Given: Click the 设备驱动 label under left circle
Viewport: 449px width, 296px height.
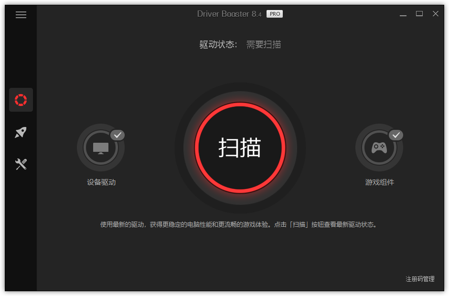Looking at the screenshot, I should pos(101,183).
